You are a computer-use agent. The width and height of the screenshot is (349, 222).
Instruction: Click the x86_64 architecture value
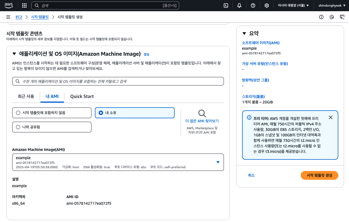[18, 203]
